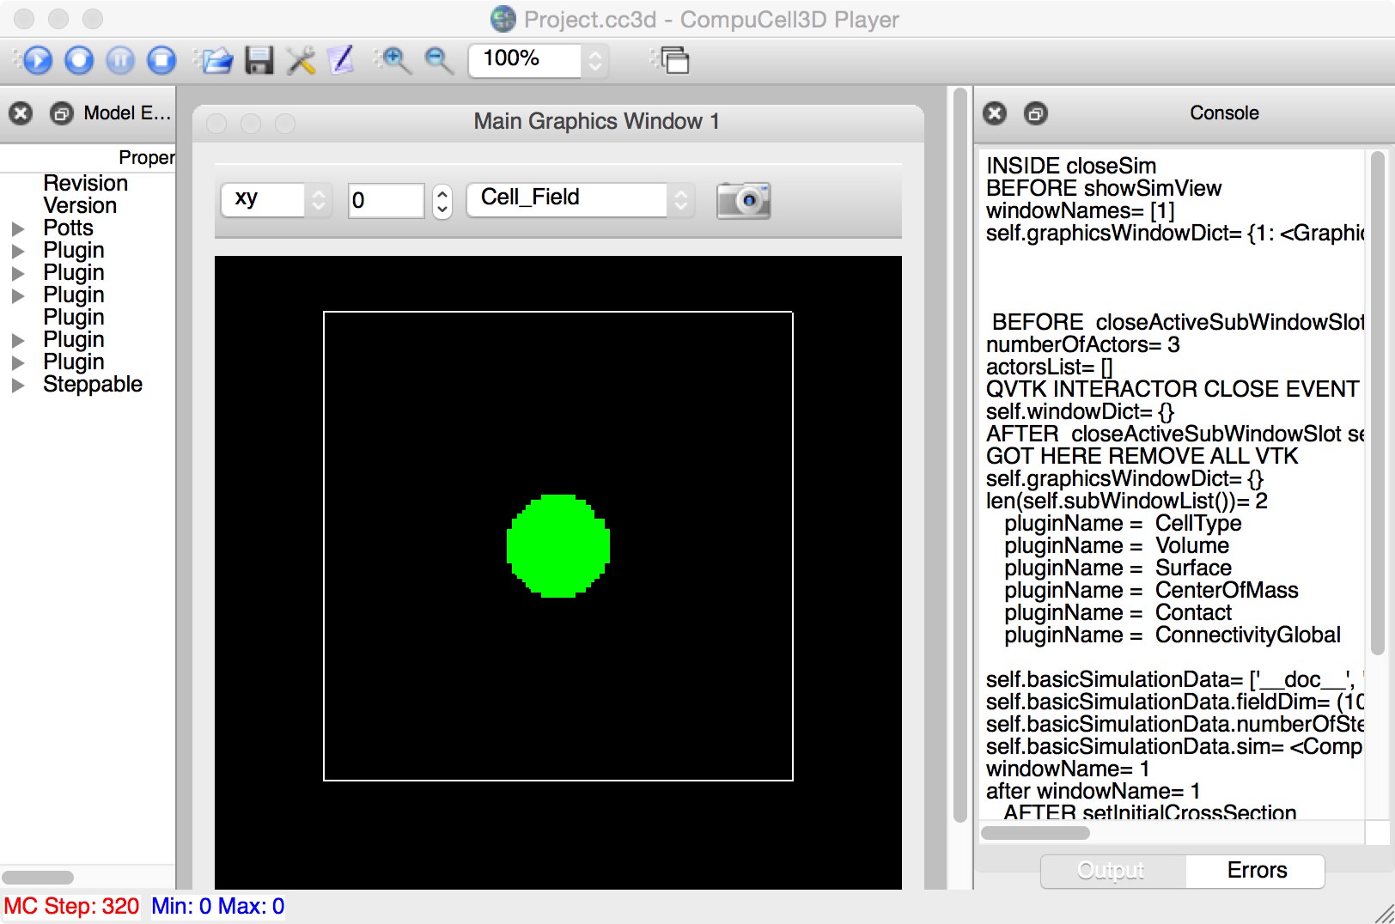Select the Steppable label in model tree
1395x924 pixels.
(x=93, y=384)
